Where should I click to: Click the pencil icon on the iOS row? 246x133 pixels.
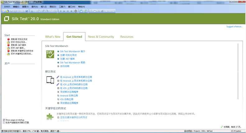(x=58, y=84)
